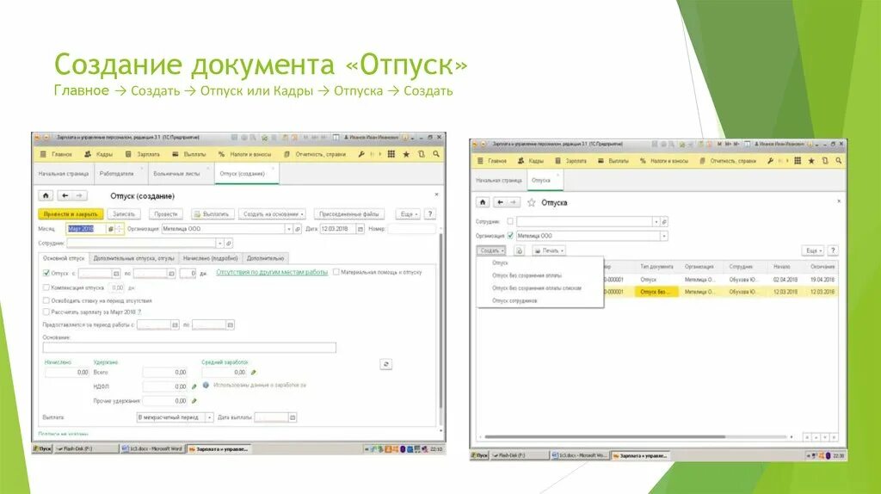Click wrench settings icon in left window toolbar
This screenshot has height=494, width=881.
[361, 154]
